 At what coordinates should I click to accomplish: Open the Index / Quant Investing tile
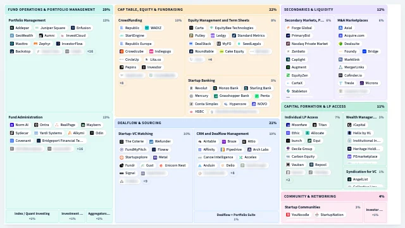click(x=32, y=216)
